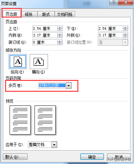This screenshot has height=164, width=134.
Task: Open the 多页 dropdown arrow
Action: pyautogui.click(x=68, y=85)
